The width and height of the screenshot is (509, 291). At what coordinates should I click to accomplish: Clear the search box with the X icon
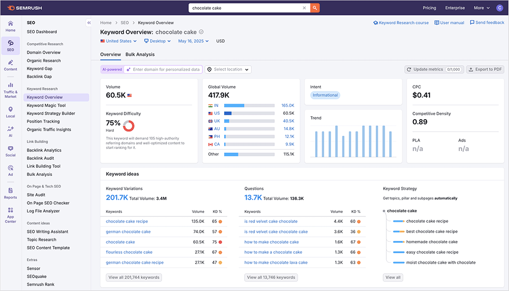coord(304,8)
